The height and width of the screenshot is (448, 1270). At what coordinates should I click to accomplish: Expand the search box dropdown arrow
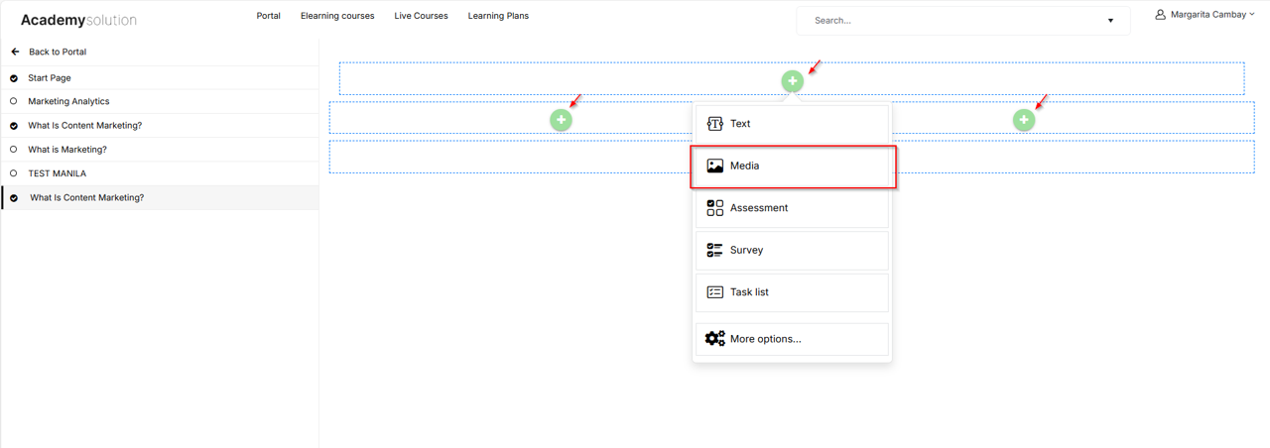pyautogui.click(x=1110, y=21)
